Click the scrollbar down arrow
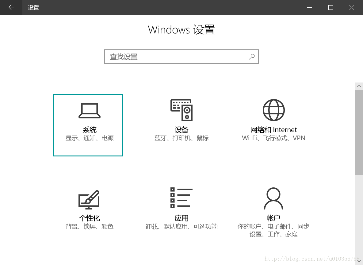 [x=359, y=261]
